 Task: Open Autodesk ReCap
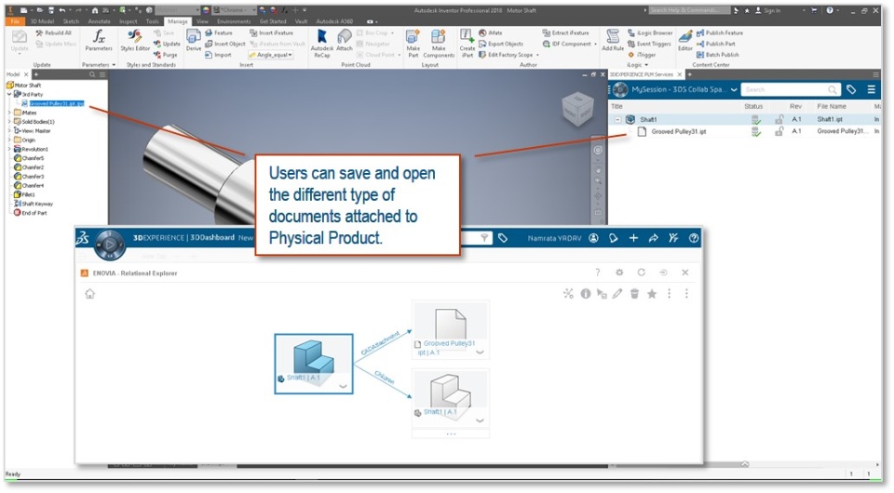tap(321, 44)
